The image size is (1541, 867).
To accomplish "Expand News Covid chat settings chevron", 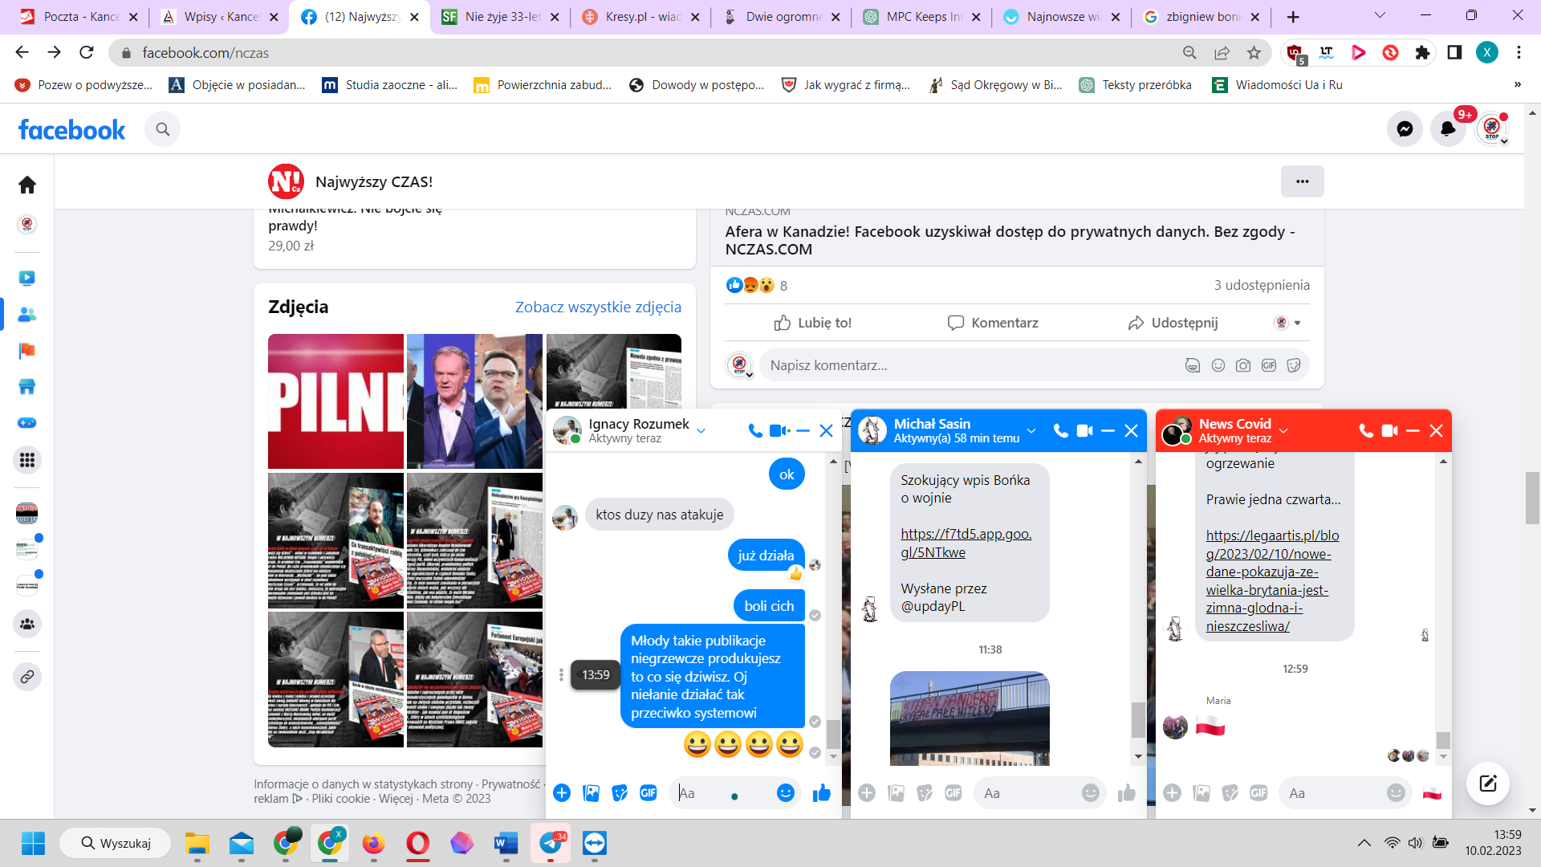I will tap(1283, 431).
